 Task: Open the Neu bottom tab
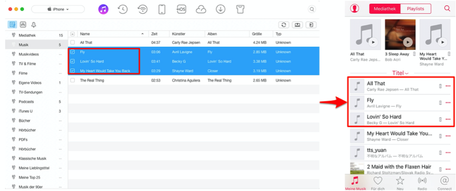pos(400,183)
